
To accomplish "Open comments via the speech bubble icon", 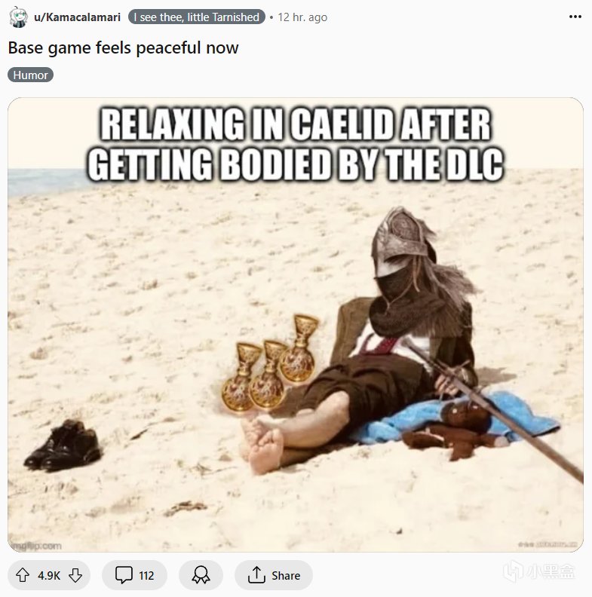I will coord(124,575).
